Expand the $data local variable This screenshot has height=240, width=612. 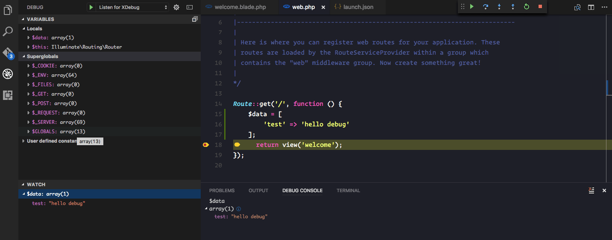(x=29, y=38)
